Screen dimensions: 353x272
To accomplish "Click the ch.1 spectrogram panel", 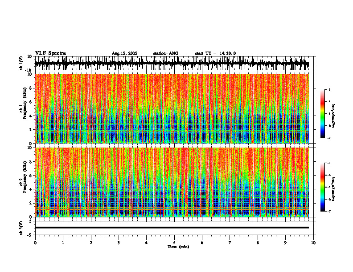I will [x=172, y=108].
